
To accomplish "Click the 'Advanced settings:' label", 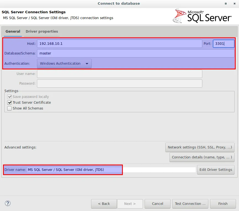I will pyautogui.click(x=20, y=147).
